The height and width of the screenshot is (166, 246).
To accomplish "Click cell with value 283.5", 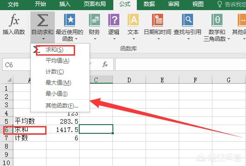I will (x=63, y=121).
